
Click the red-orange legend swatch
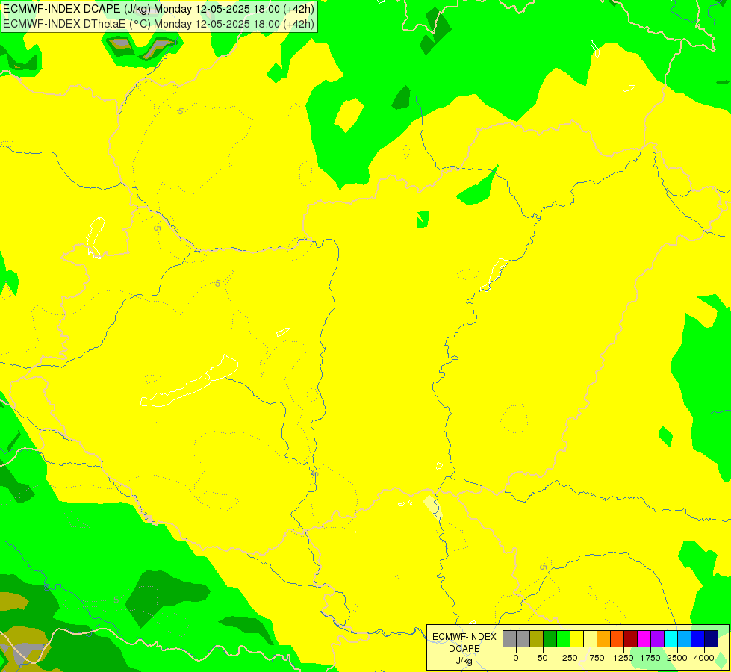point(618,639)
